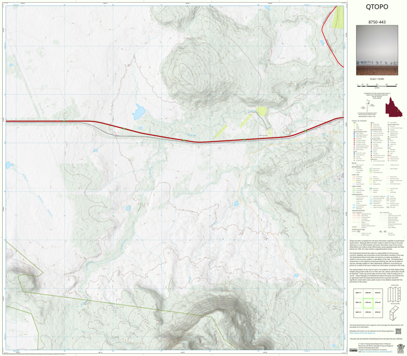The width and height of the screenshot is (407, 356).
Task: Click the QR code for QTopo application
Action: [x=398, y=331]
